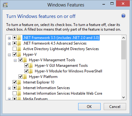Enable Internet Information Services Hostable Web Core checkbox
The width and height of the screenshot is (132, 116).
14,93
